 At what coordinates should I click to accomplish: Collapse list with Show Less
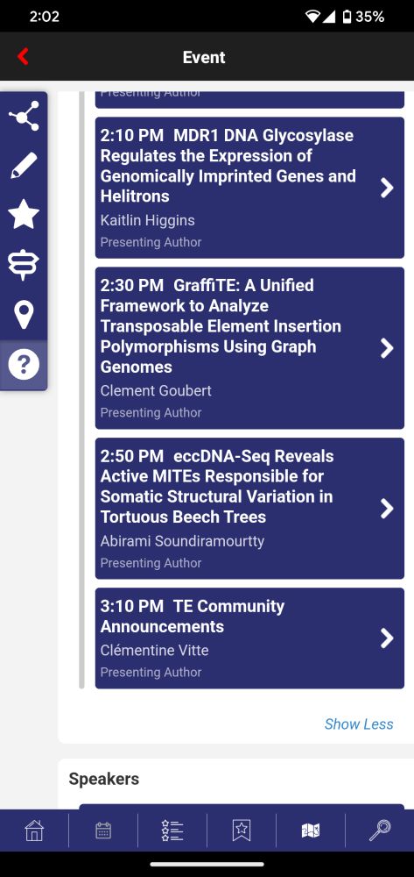point(359,724)
